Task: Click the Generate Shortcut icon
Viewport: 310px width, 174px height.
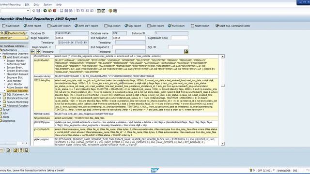Action: click(103, 11)
